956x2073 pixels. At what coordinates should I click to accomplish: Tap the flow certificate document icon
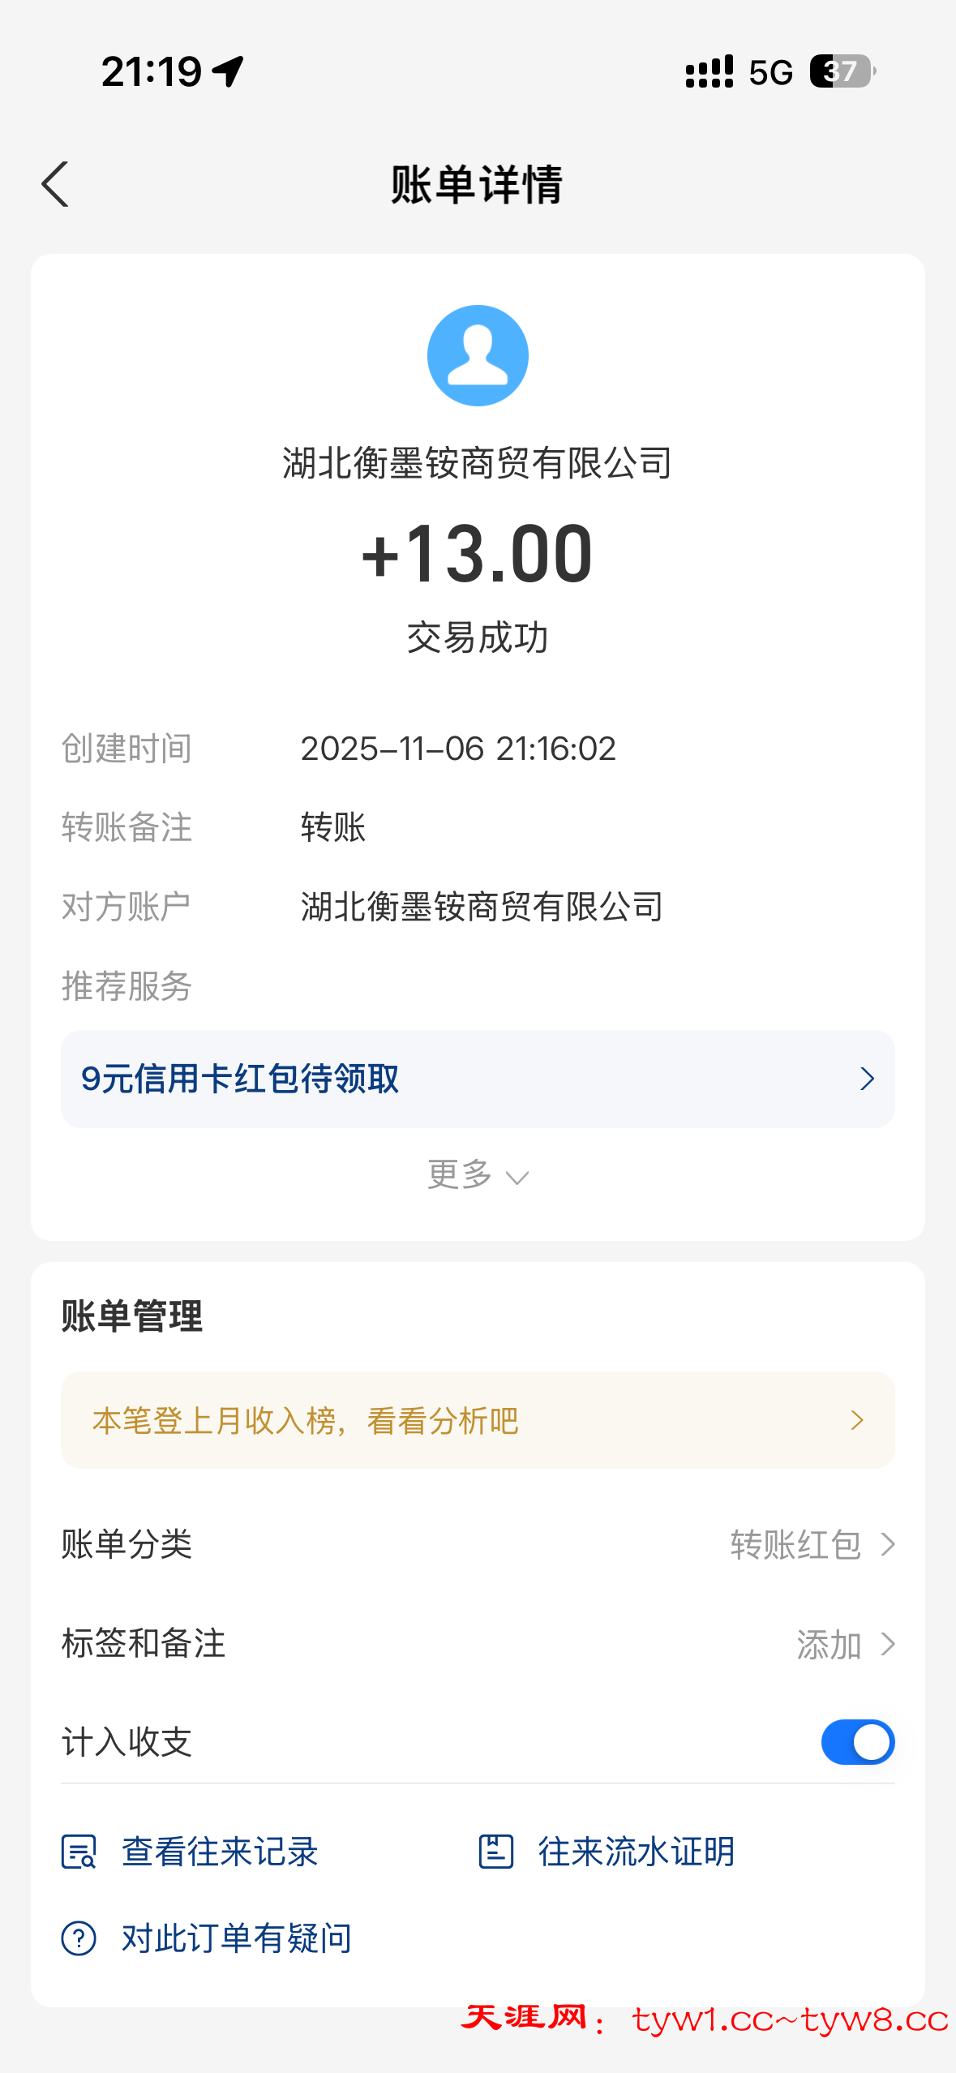tap(495, 1852)
